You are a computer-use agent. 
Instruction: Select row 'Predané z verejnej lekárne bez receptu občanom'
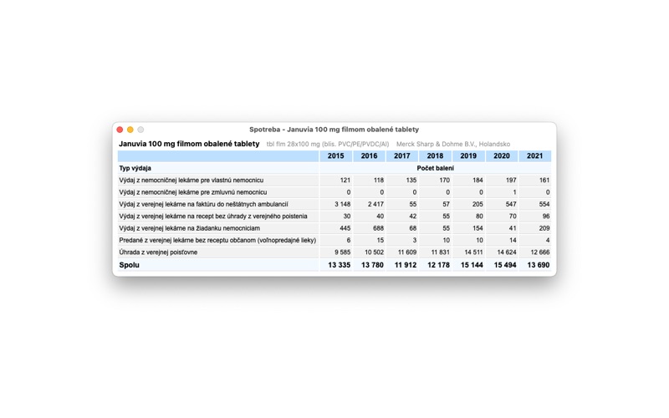click(x=334, y=240)
